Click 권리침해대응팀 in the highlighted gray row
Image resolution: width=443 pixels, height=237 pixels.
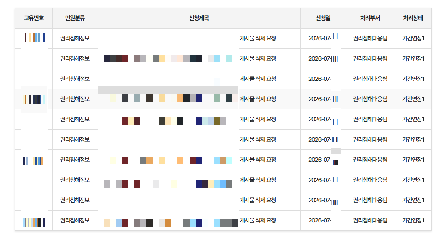pyautogui.click(x=370, y=99)
